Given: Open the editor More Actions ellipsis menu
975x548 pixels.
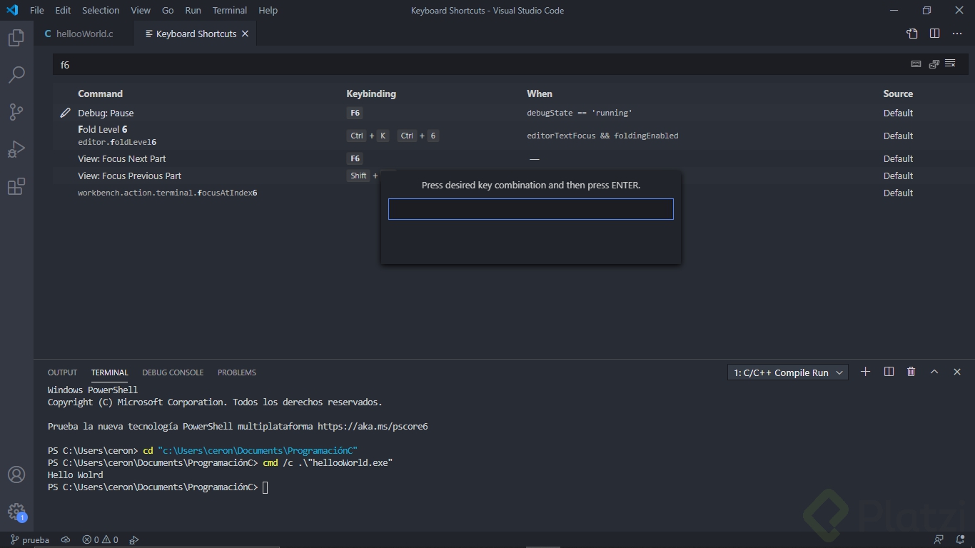Looking at the screenshot, I should [x=957, y=34].
